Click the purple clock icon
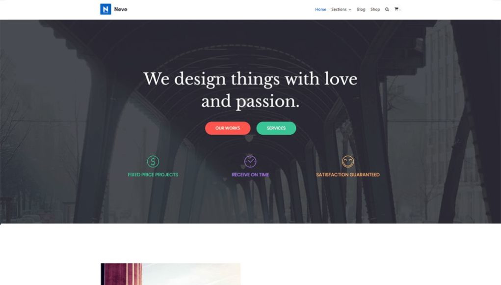The width and height of the screenshot is (501, 285). click(250, 162)
